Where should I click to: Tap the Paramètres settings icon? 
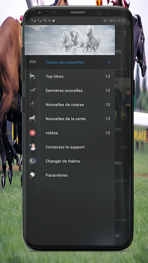[x=33, y=175]
